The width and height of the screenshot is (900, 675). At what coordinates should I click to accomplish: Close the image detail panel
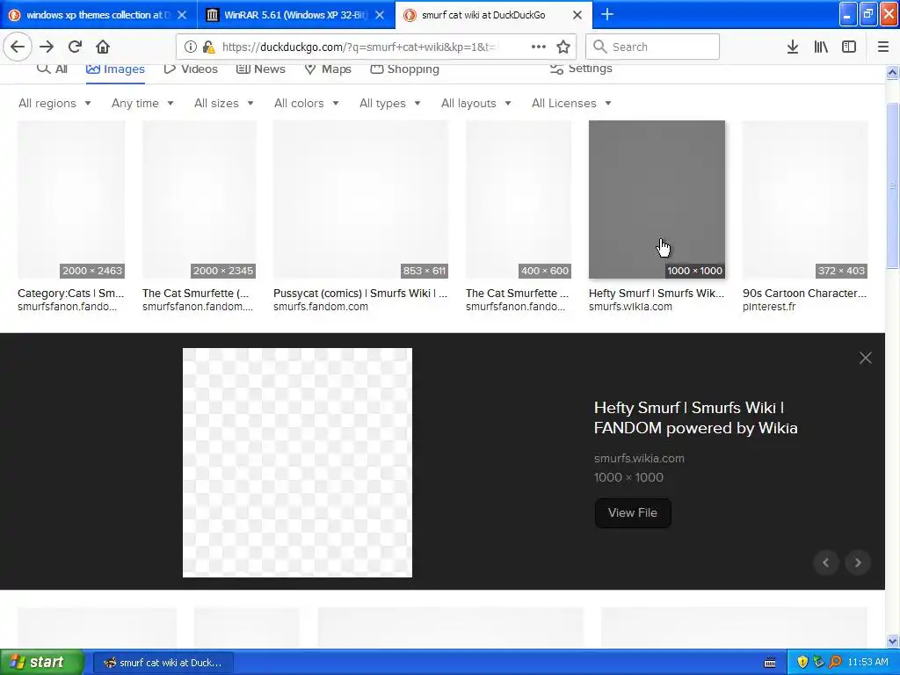point(865,359)
